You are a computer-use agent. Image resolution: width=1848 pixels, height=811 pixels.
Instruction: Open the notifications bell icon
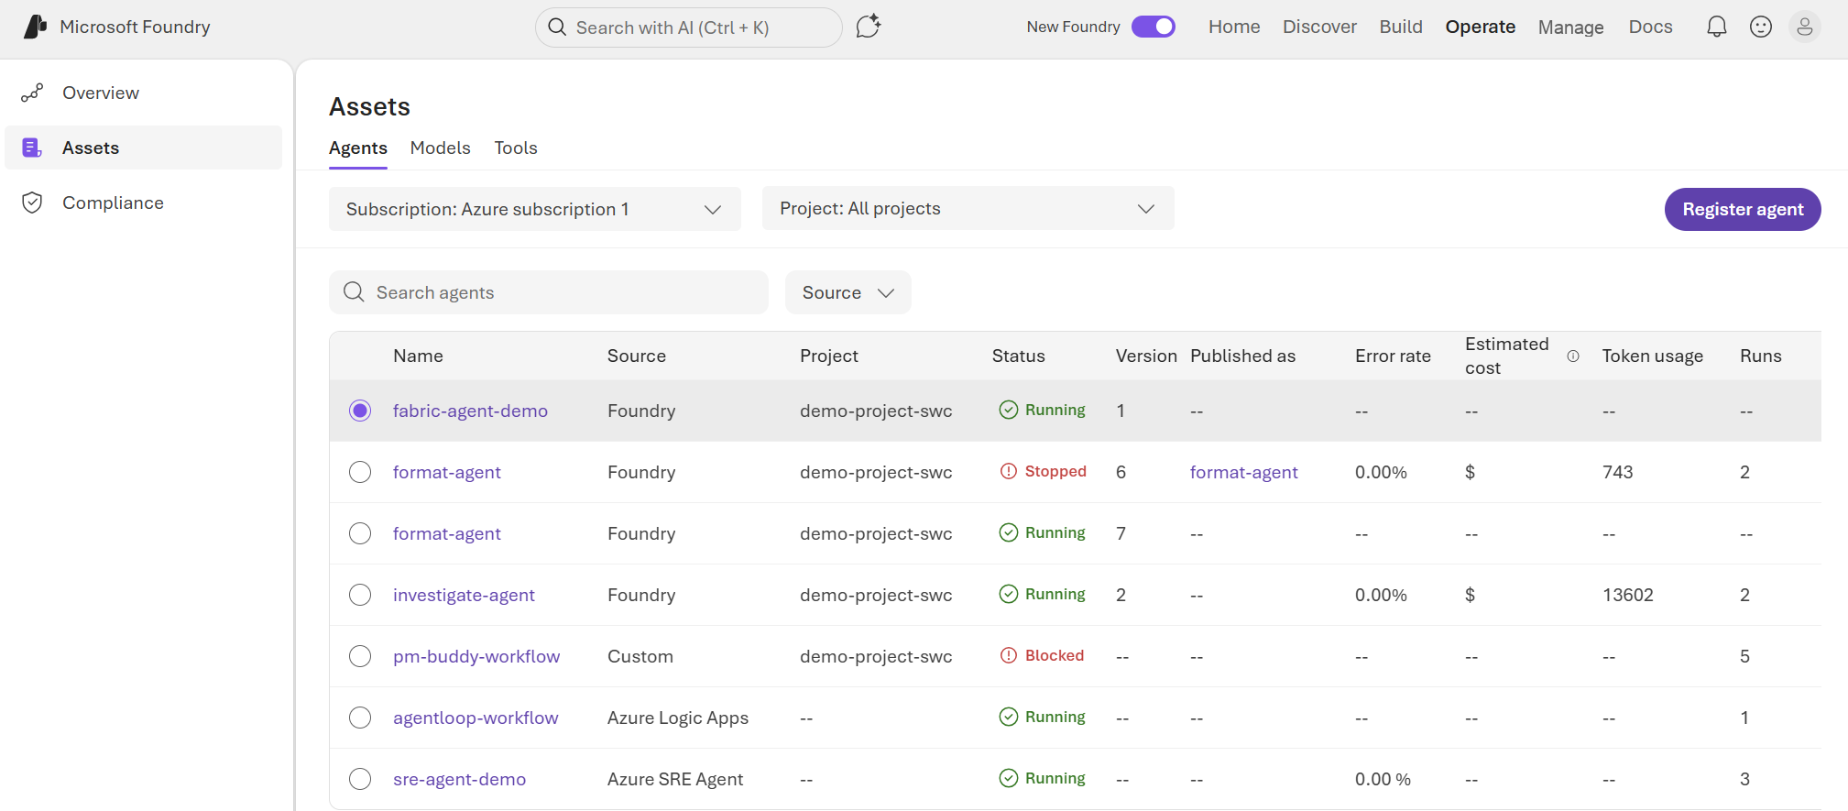point(1717,27)
